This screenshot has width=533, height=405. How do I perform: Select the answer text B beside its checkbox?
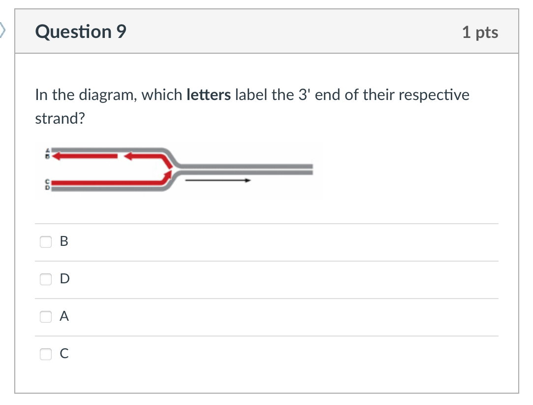[x=64, y=241]
